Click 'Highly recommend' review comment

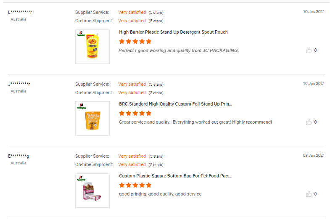[195, 122]
